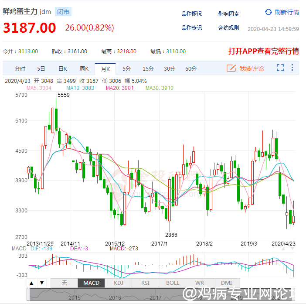Select the 无 indicator option
This screenshot has width=306, height=304.
click(x=65, y=283)
